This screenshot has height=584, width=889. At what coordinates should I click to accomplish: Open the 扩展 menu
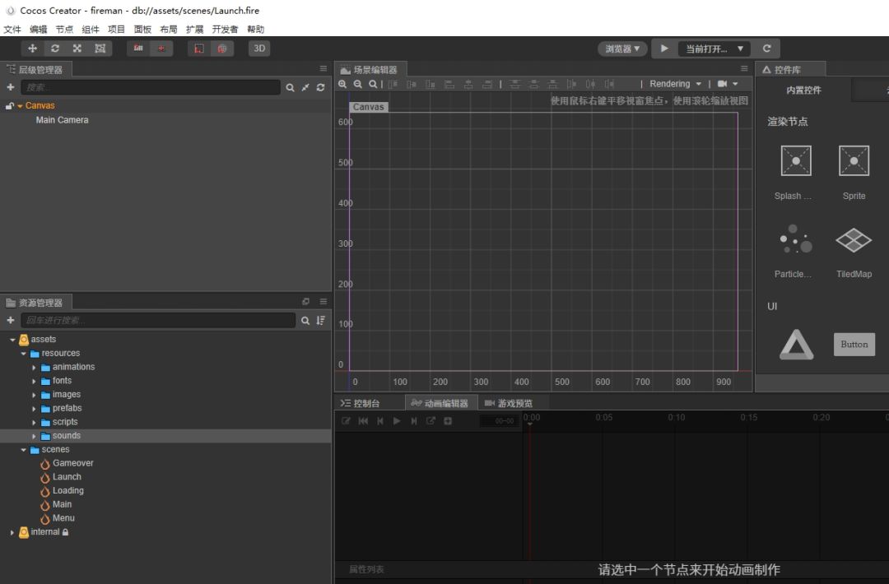(194, 29)
